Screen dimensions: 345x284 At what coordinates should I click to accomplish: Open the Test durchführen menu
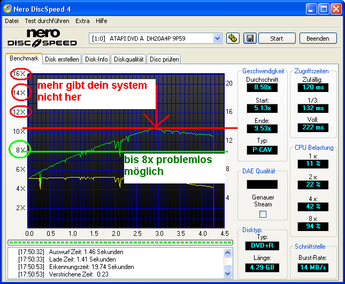pos(47,21)
